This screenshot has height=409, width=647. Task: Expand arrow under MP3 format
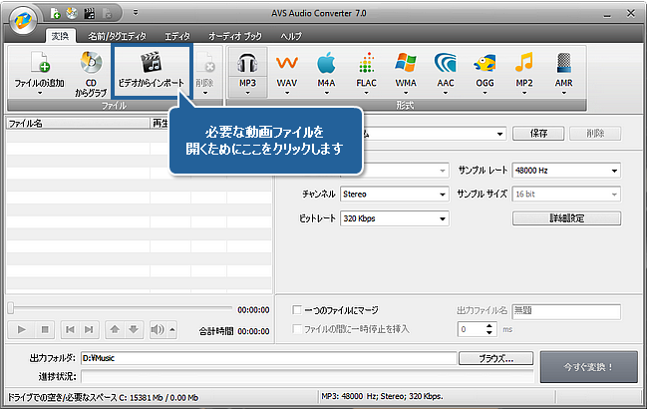[247, 93]
